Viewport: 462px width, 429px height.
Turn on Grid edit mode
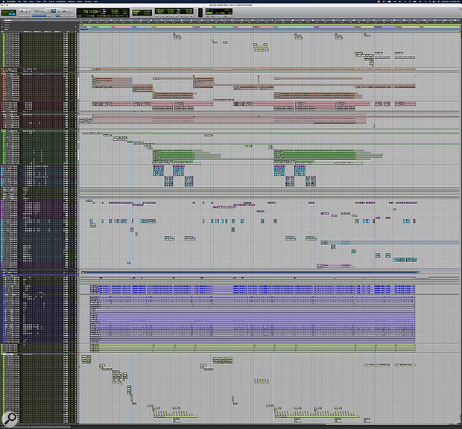click(x=13, y=13)
